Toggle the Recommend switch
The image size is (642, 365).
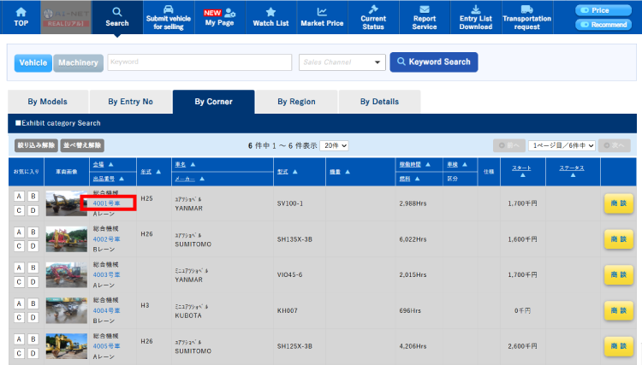coord(603,25)
